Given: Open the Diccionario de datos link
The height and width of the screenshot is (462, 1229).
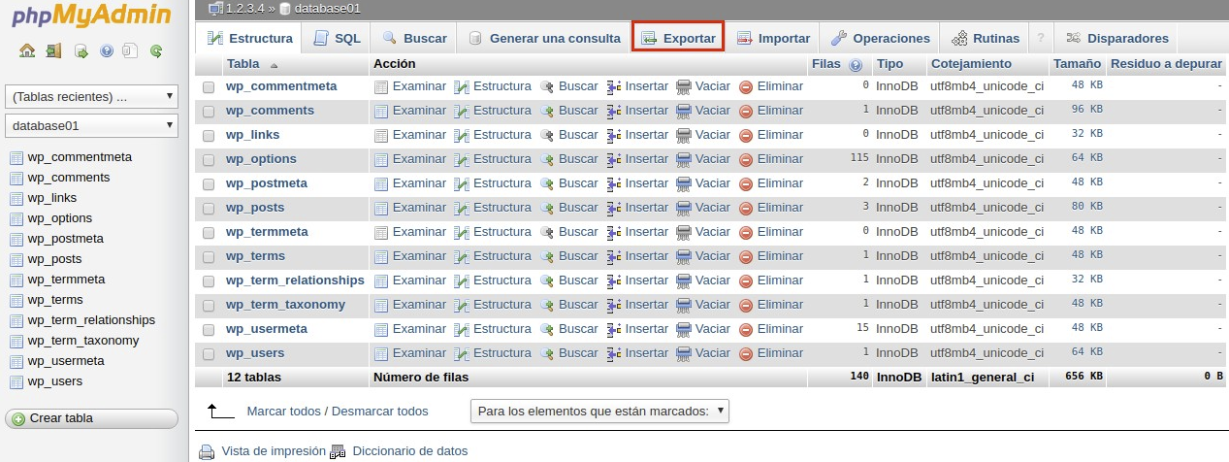Looking at the screenshot, I should tap(410, 450).
